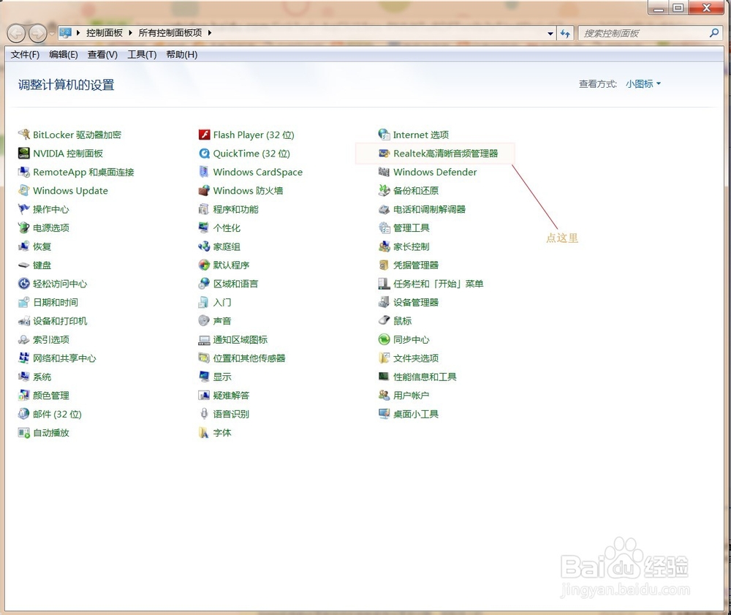This screenshot has width=731, height=615.
Task: Focus the 搜索控制面板 search field
Action: [643, 33]
